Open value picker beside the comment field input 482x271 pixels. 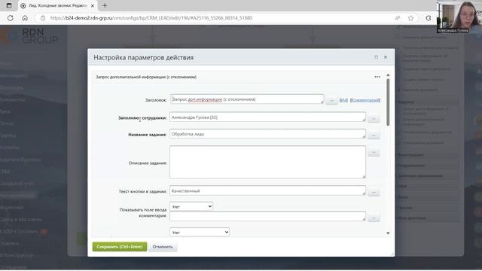pyautogui.click(x=374, y=218)
